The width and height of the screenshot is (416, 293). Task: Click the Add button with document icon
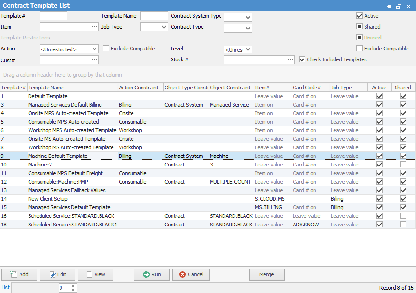[19, 274]
